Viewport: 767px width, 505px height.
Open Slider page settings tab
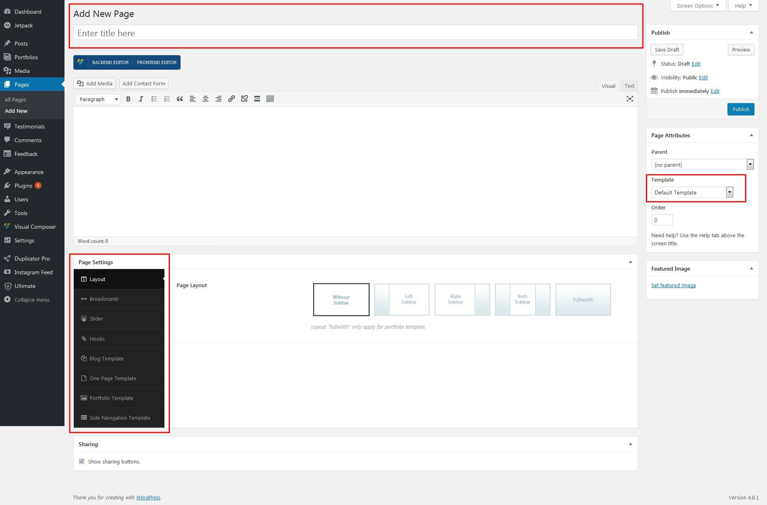click(119, 319)
